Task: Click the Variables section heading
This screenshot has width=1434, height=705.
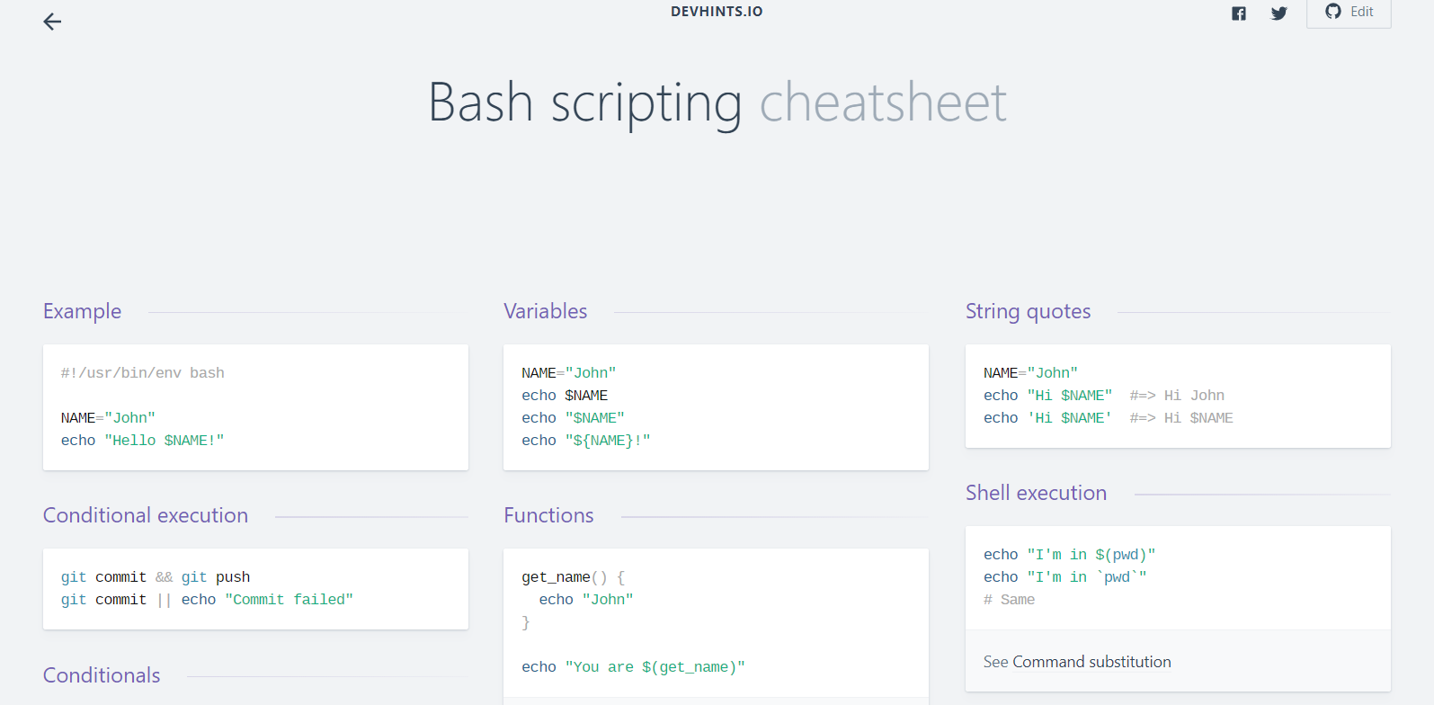Action: (545, 311)
